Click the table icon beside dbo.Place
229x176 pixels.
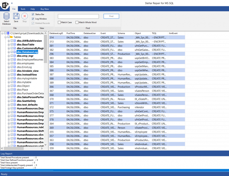click(x=15, y=90)
